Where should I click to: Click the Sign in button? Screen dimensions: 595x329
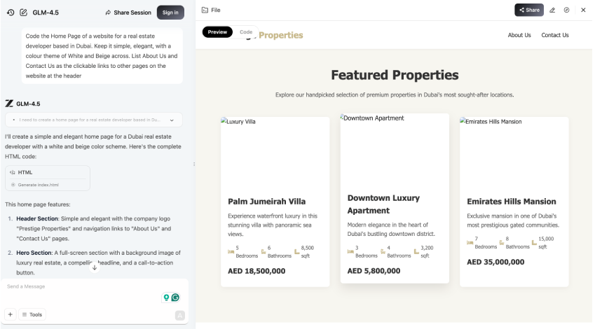(170, 13)
